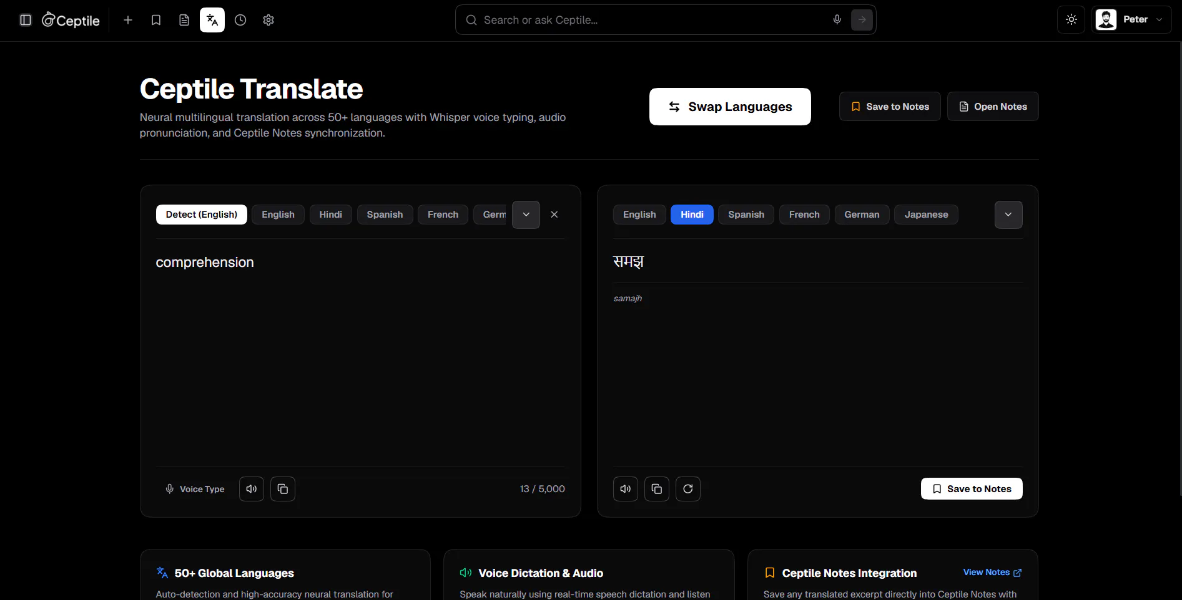
Task: Toggle light/dark theme sun icon
Action: click(x=1071, y=19)
